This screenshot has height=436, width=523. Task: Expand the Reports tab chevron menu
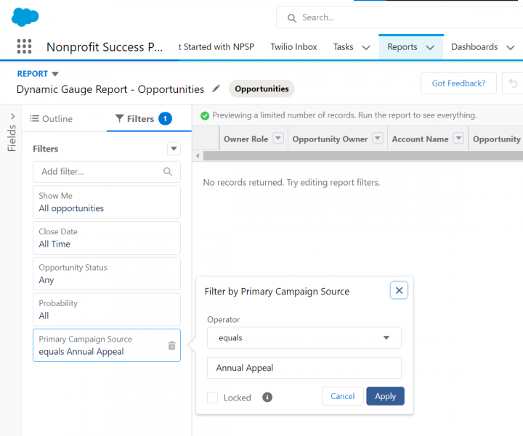pos(430,47)
